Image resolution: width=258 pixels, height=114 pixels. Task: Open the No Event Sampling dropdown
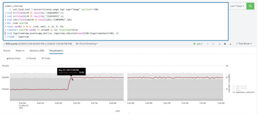[87, 44]
